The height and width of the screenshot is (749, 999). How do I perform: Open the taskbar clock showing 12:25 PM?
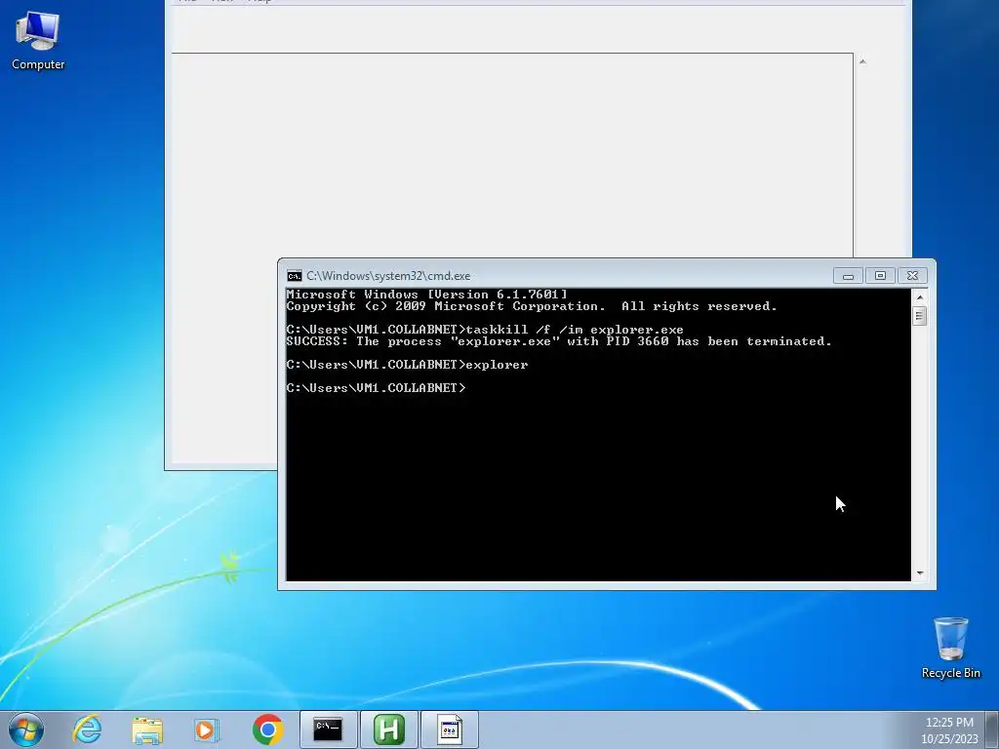[x=949, y=729]
